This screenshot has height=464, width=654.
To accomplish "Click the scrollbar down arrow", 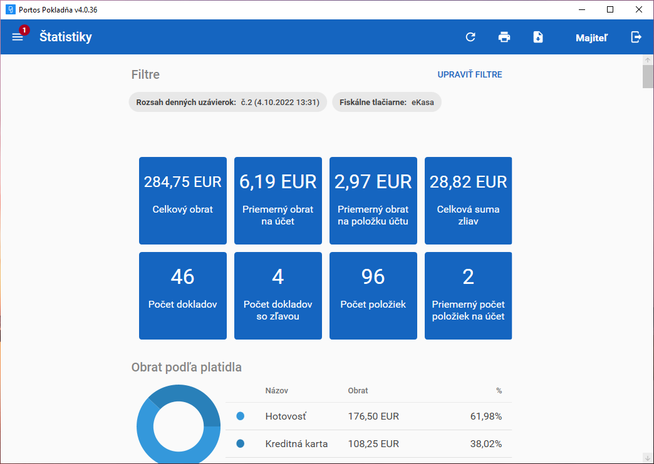I will [x=648, y=458].
